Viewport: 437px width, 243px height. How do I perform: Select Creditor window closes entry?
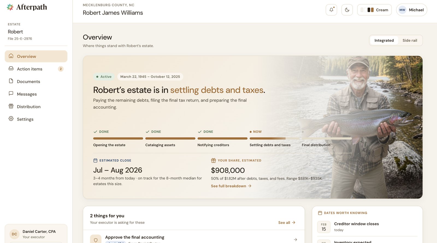coord(367,227)
